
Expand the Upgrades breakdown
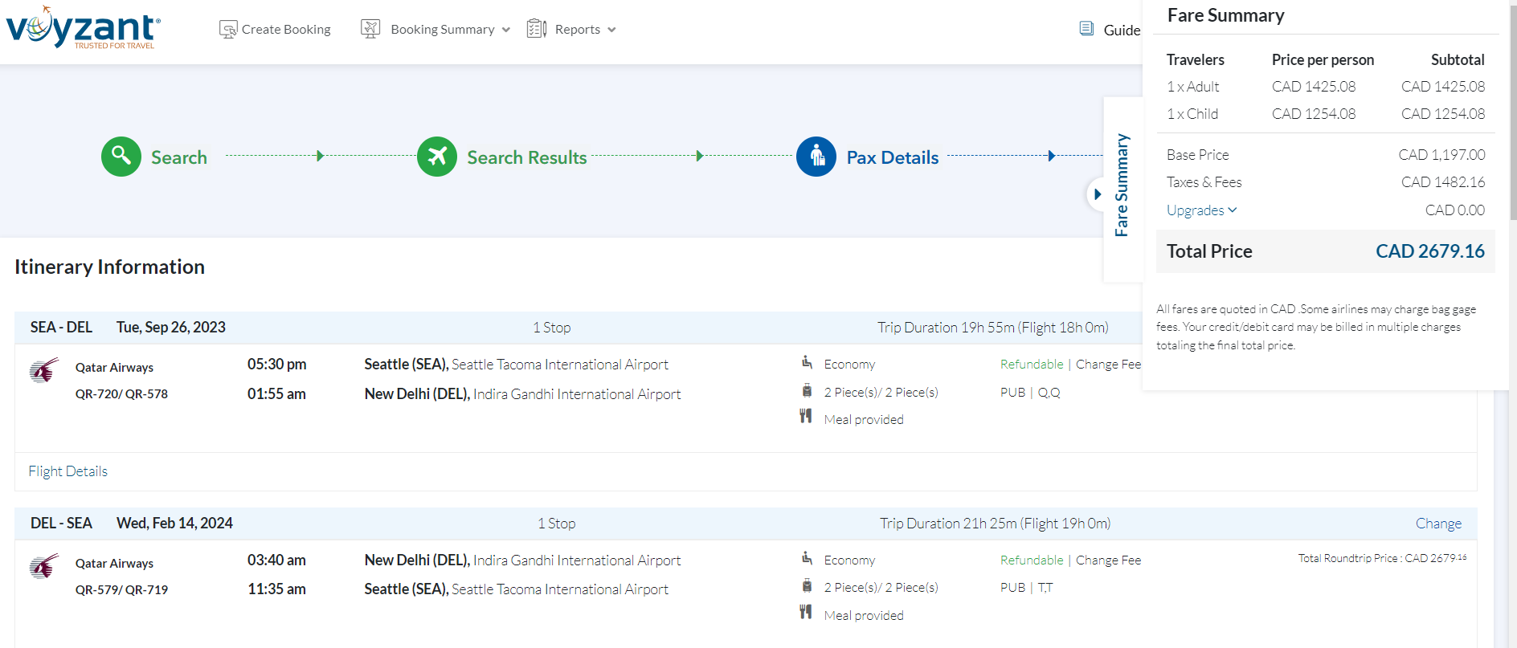(1201, 210)
